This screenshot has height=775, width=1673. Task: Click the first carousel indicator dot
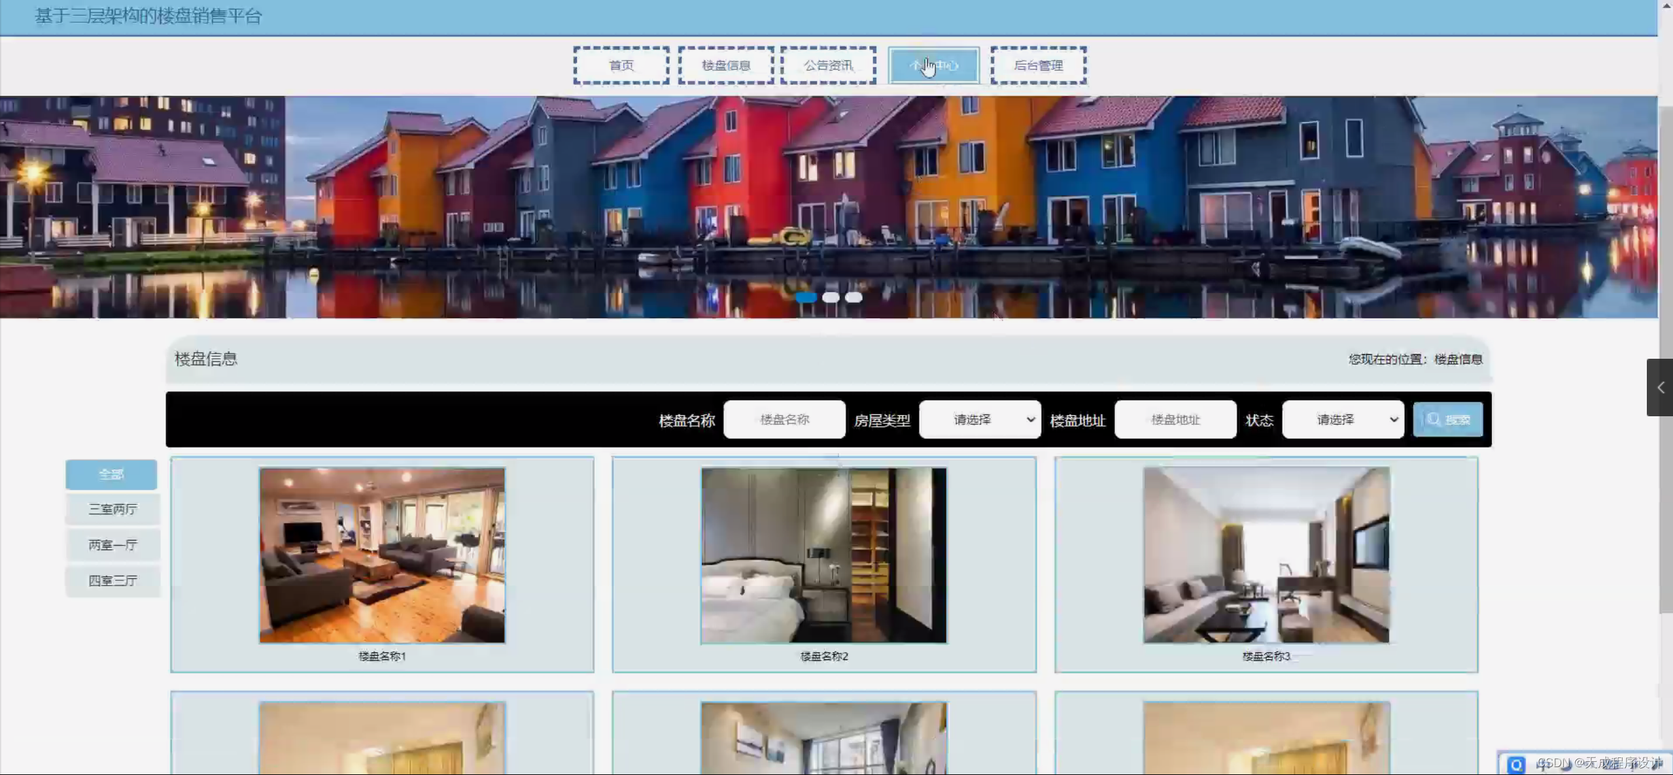pos(806,297)
